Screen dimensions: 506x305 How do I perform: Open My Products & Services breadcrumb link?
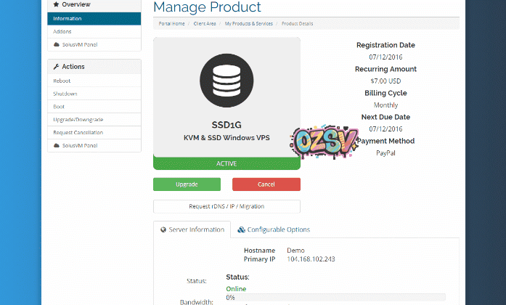click(248, 23)
